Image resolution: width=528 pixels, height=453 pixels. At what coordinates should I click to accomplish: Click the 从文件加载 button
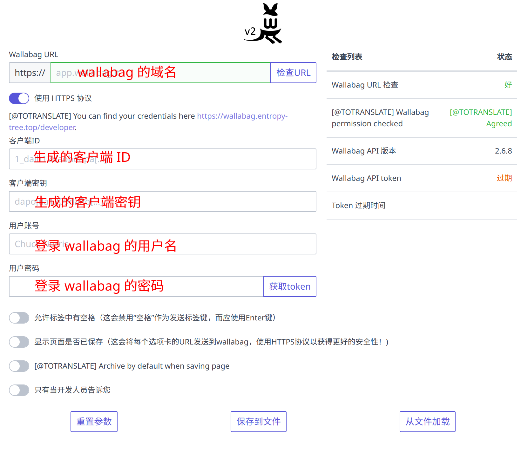coord(428,422)
